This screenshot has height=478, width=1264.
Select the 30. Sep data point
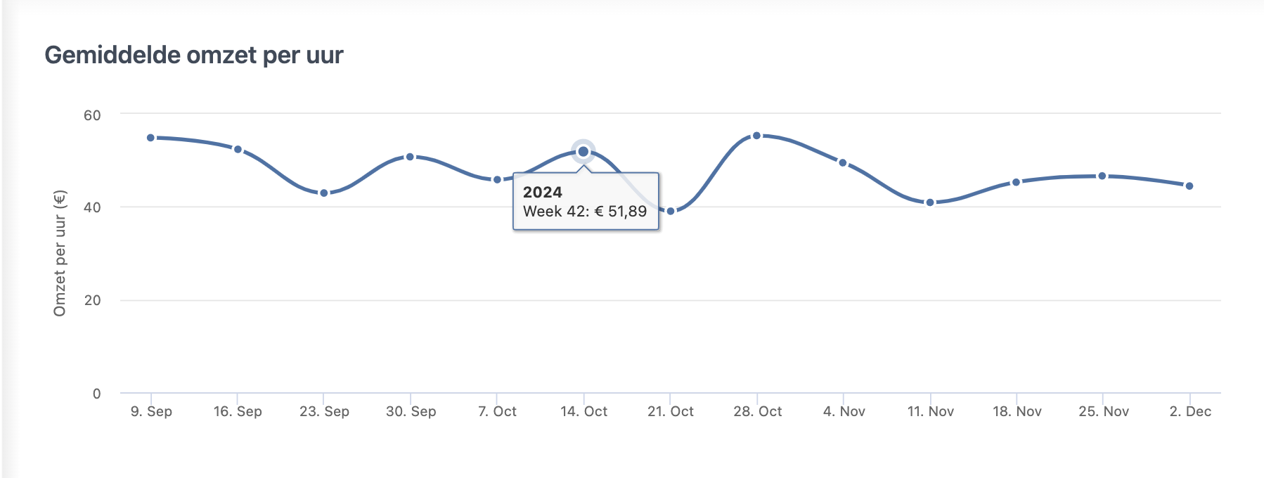[x=410, y=157]
